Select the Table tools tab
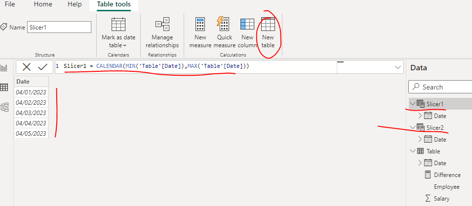Image resolution: width=472 pixels, height=206 pixels. pyautogui.click(x=114, y=4)
